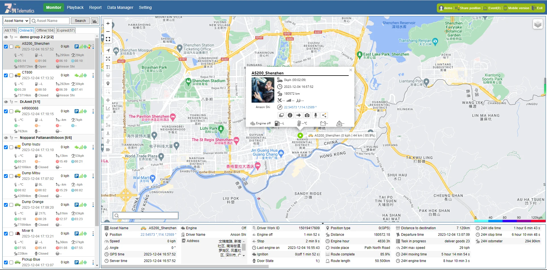Select the distance measure ruler tool
547x270 pixels.
coord(108,117)
